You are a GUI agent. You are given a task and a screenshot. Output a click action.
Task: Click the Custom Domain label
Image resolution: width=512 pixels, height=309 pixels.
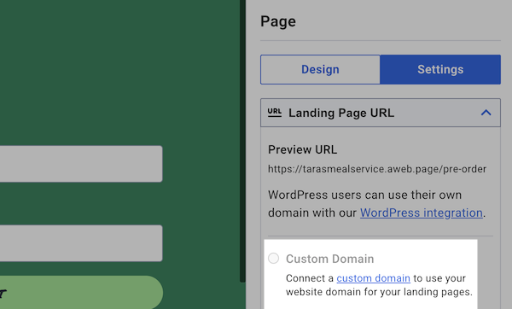click(329, 259)
